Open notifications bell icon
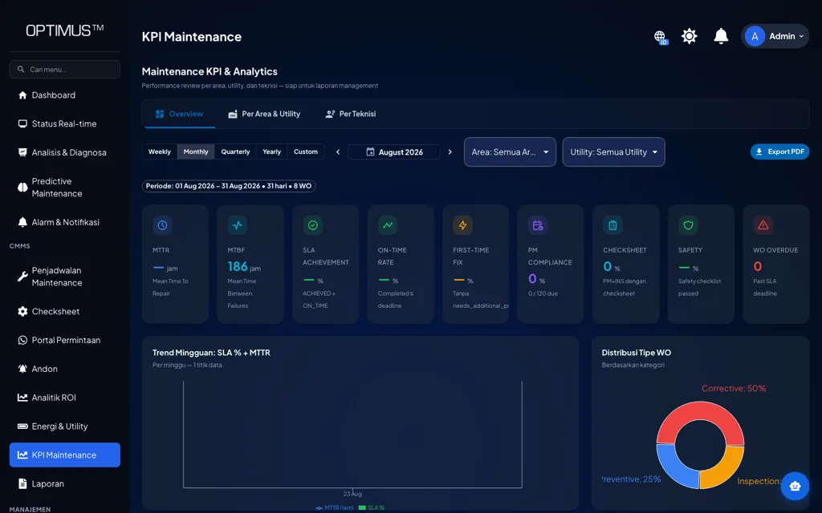This screenshot has width=822, height=513. click(x=721, y=36)
